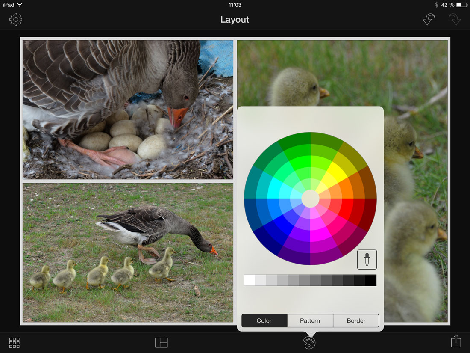Tap the 11:03 clock in status bar

(x=235, y=5)
